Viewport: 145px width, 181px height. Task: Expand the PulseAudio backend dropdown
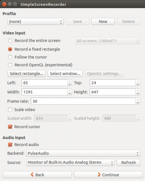(x=83, y=153)
